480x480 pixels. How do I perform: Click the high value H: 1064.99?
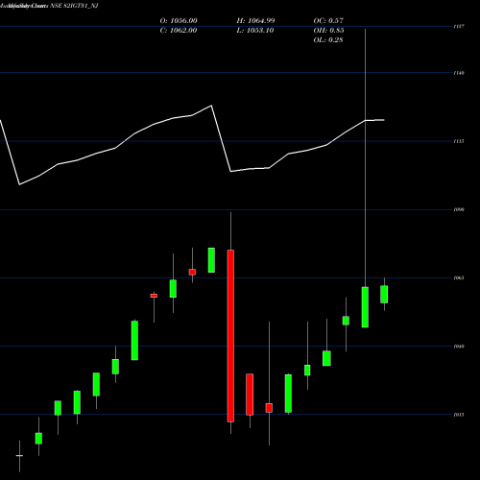click(255, 21)
